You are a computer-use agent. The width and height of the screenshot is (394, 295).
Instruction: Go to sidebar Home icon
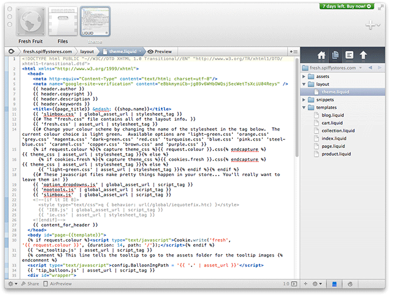(321, 55)
